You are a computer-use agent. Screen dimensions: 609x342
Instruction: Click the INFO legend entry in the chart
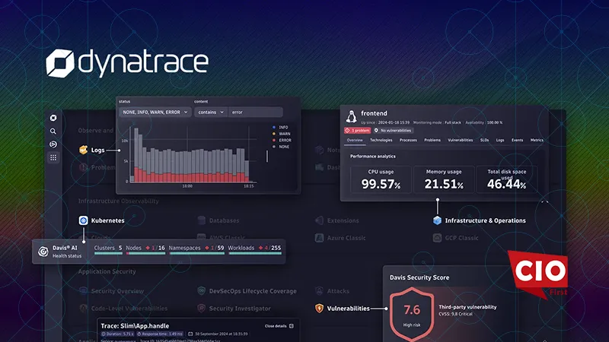point(280,127)
